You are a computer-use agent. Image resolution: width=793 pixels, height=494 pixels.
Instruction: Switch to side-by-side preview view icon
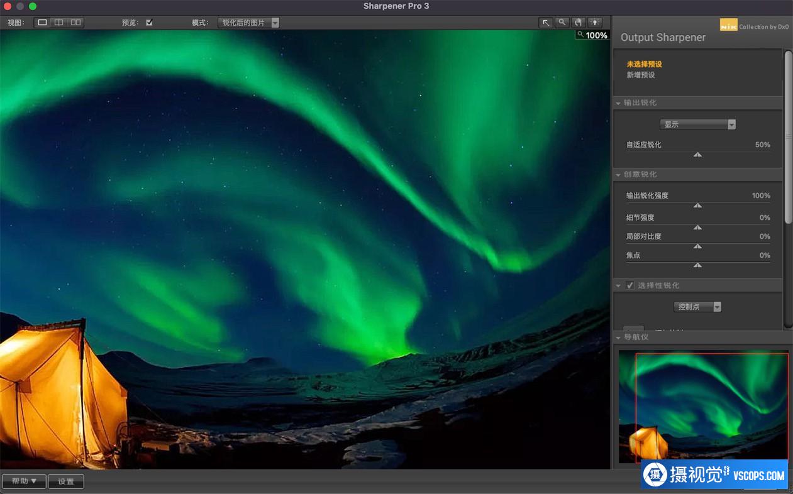[x=75, y=23]
